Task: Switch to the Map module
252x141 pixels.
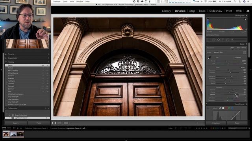Action: pyautogui.click(x=192, y=11)
